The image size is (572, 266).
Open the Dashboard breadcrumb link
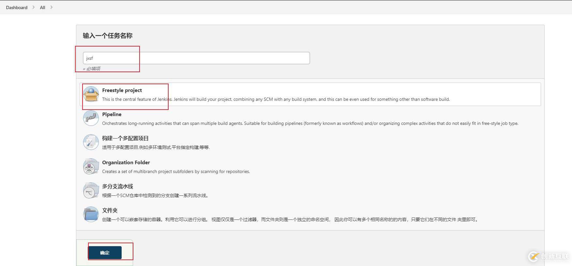[x=17, y=7]
